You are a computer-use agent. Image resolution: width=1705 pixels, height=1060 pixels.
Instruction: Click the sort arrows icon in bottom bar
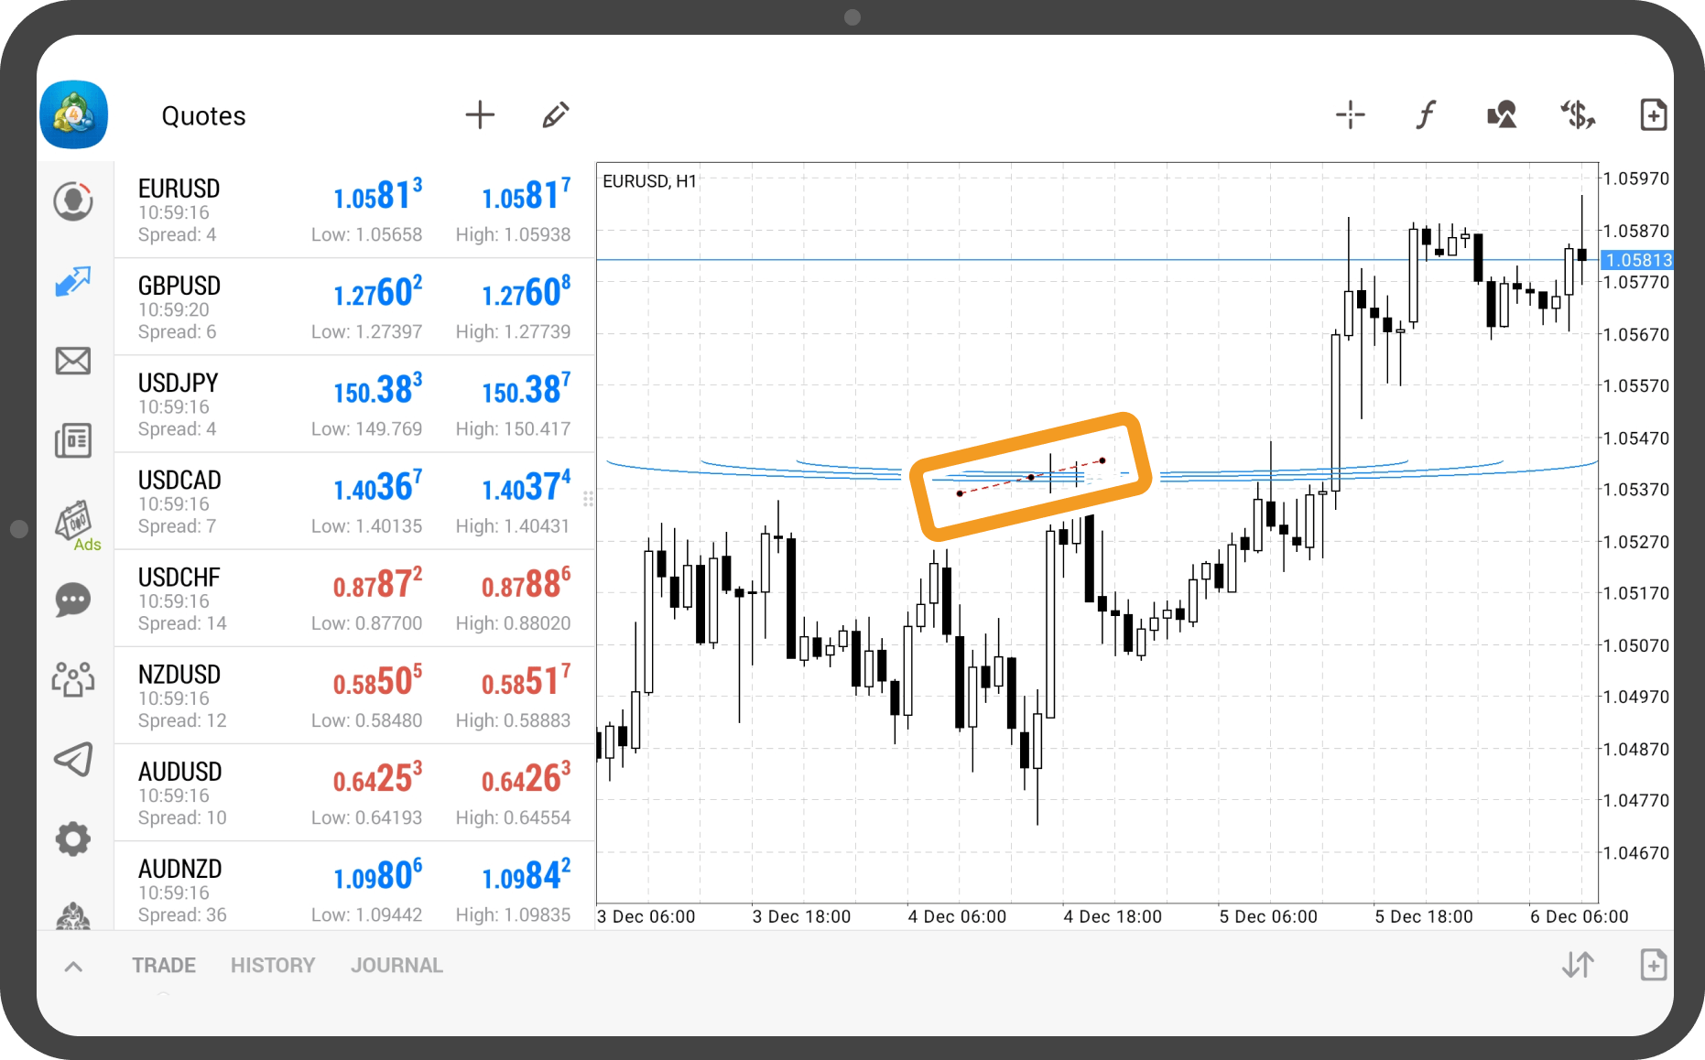click(x=1578, y=965)
